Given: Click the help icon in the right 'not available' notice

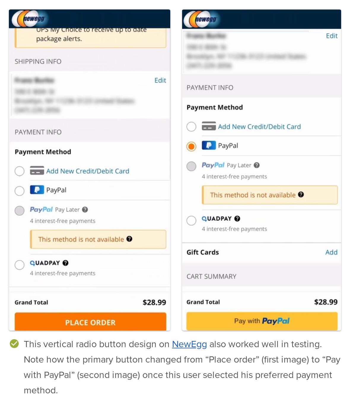Looking at the screenshot, I should pos(301,195).
